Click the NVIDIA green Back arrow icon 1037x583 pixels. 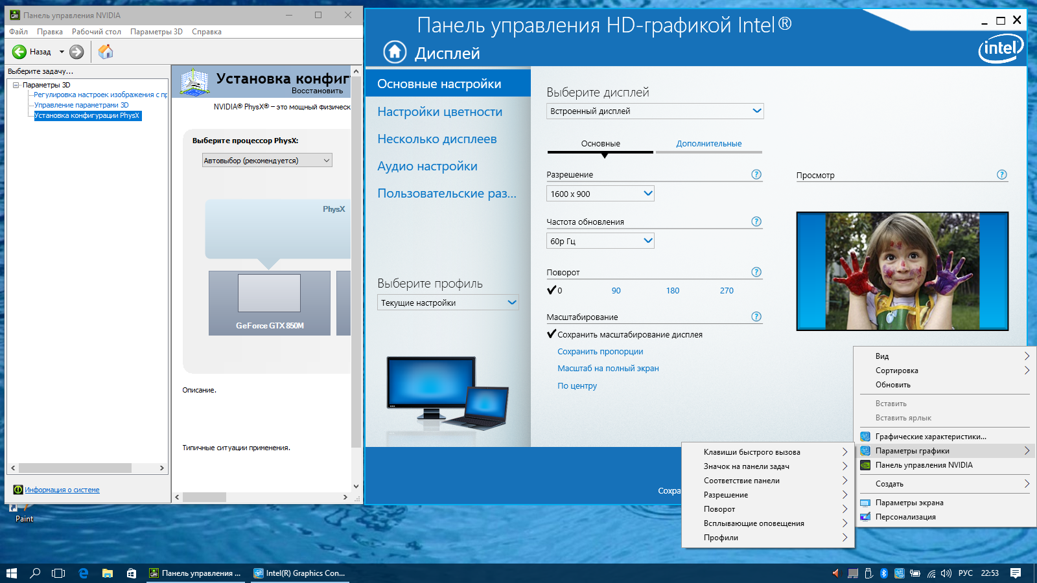point(19,52)
